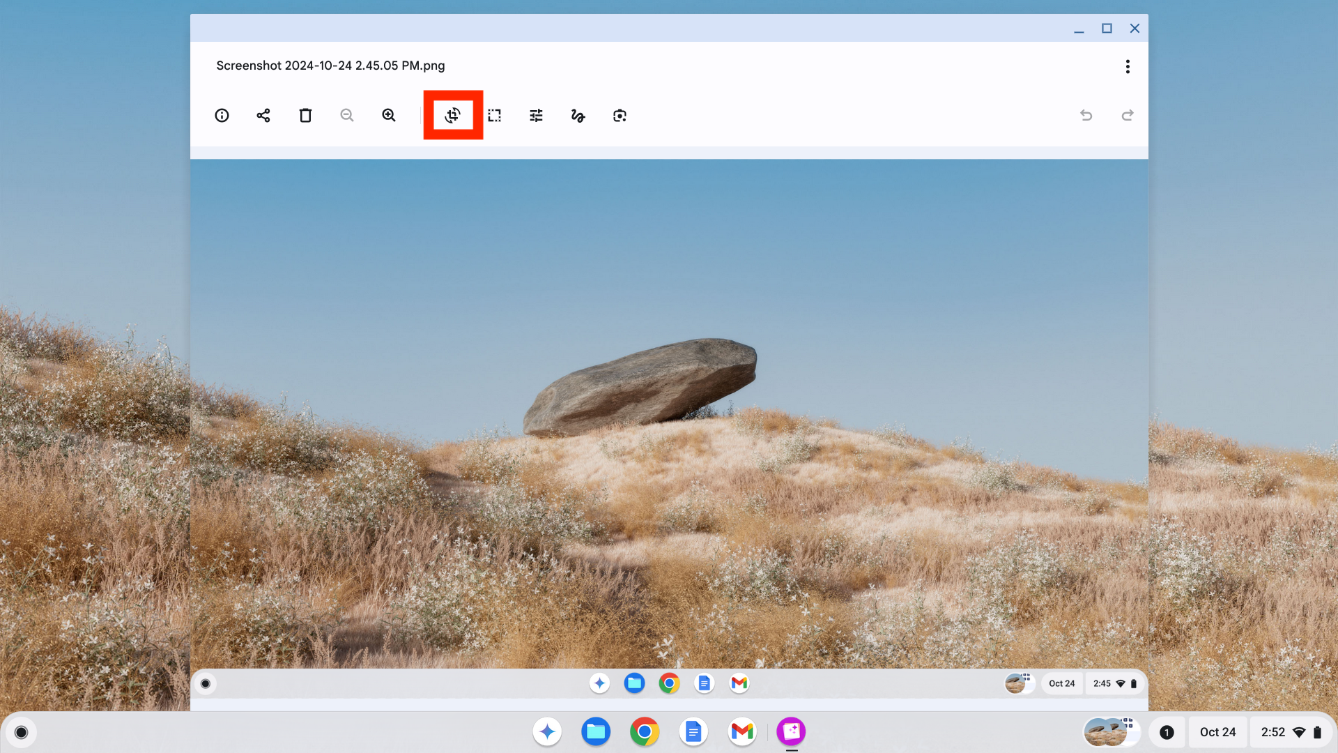Switch to Gallery app in shelf
The image size is (1338, 753).
tap(791, 731)
